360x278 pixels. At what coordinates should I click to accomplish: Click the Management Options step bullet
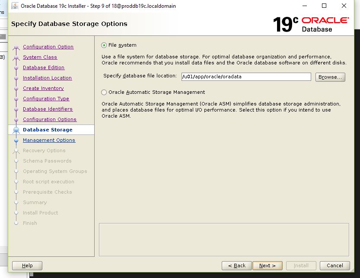16,141
